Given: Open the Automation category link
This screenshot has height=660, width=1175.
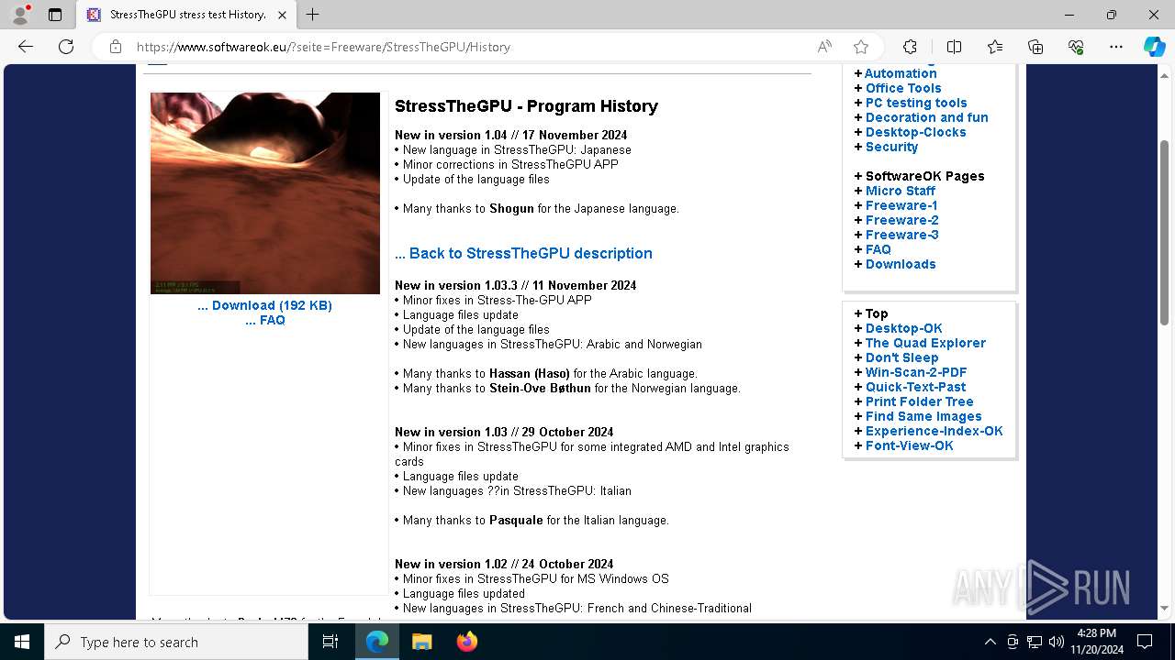Looking at the screenshot, I should tap(901, 73).
